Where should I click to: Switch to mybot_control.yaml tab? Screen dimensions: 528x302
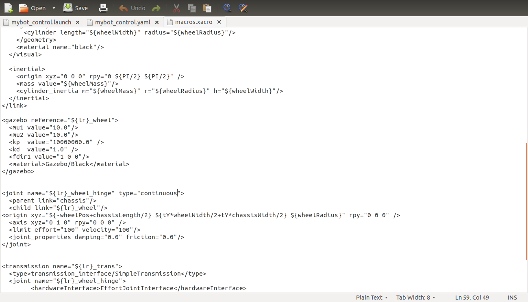[x=122, y=22]
